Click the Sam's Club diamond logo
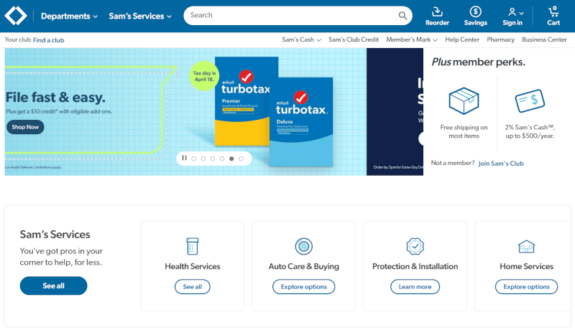575x330 pixels. click(15, 16)
